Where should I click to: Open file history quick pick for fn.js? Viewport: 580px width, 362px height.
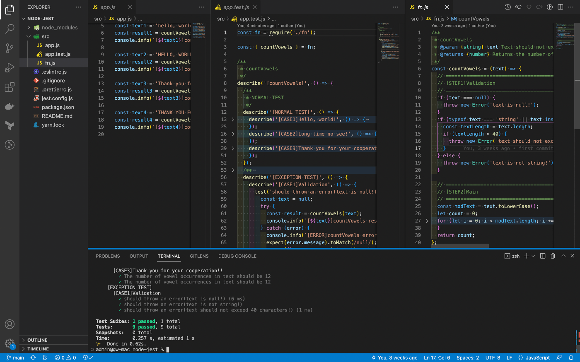(508, 7)
